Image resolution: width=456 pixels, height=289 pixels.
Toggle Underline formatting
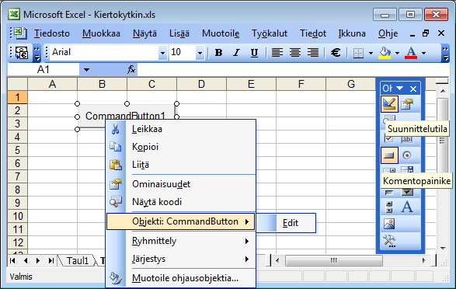coord(254,53)
